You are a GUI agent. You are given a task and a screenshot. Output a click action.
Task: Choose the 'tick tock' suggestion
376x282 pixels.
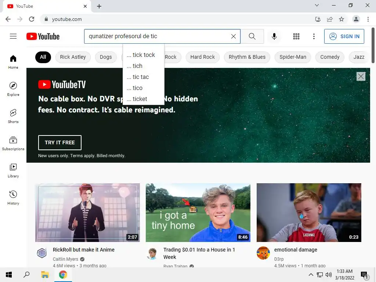coord(144,55)
